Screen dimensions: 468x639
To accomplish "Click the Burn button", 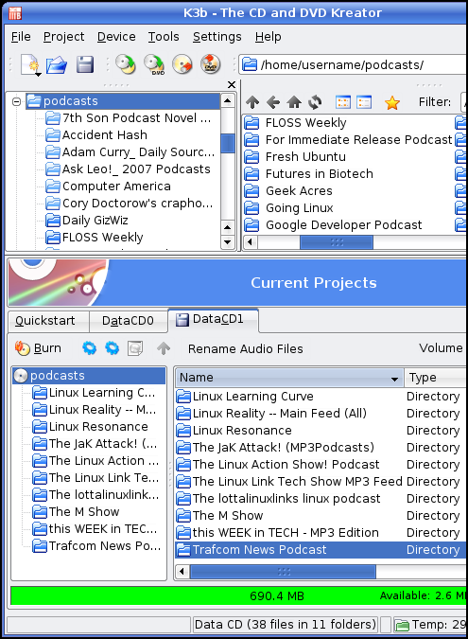I will click(x=38, y=348).
